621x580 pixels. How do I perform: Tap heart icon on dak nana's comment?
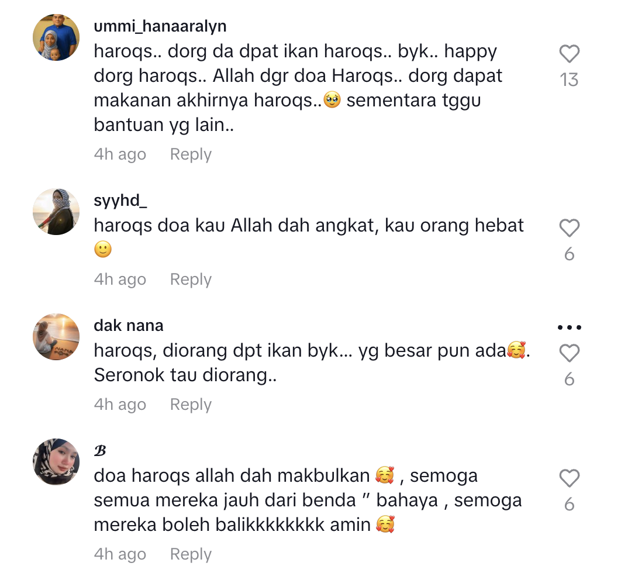pos(569,353)
